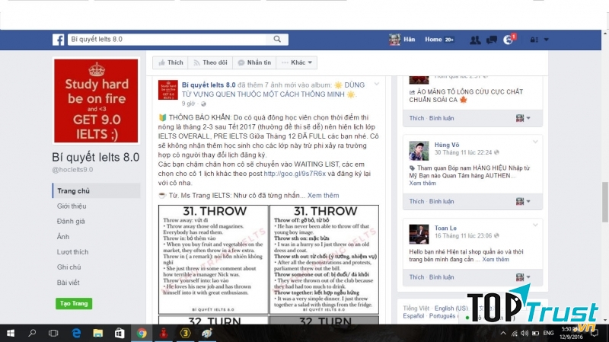
Task: Open File Explorer from the taskbar
Action: tap(98, 333)
